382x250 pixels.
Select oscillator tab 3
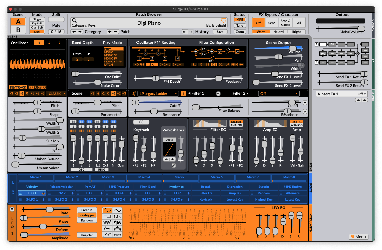[x=59, y=43]
